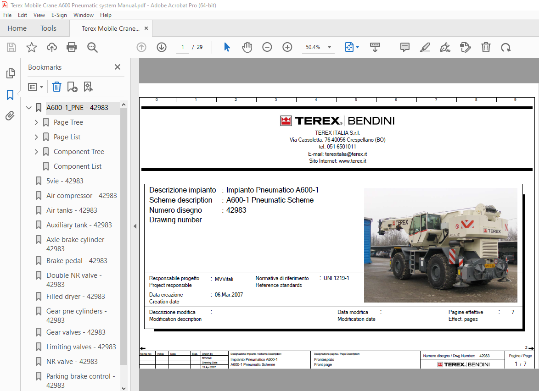The image size is (539, 391).
Task: Toggle the Bookmarks side panel icon
Action: click(10, 95)
